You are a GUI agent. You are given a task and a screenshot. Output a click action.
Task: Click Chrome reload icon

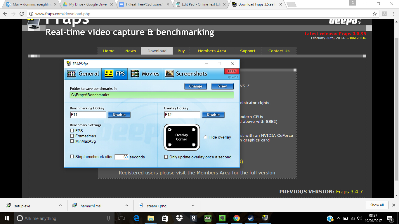click(x=22, y=14)
